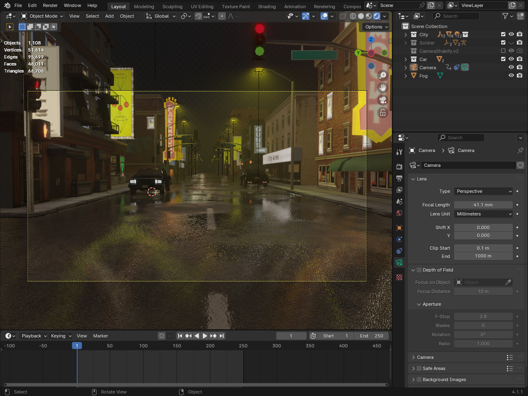Switch to the Animation workspace tab
The height and width of the screenshot is (396, 528).
(295, 7)
